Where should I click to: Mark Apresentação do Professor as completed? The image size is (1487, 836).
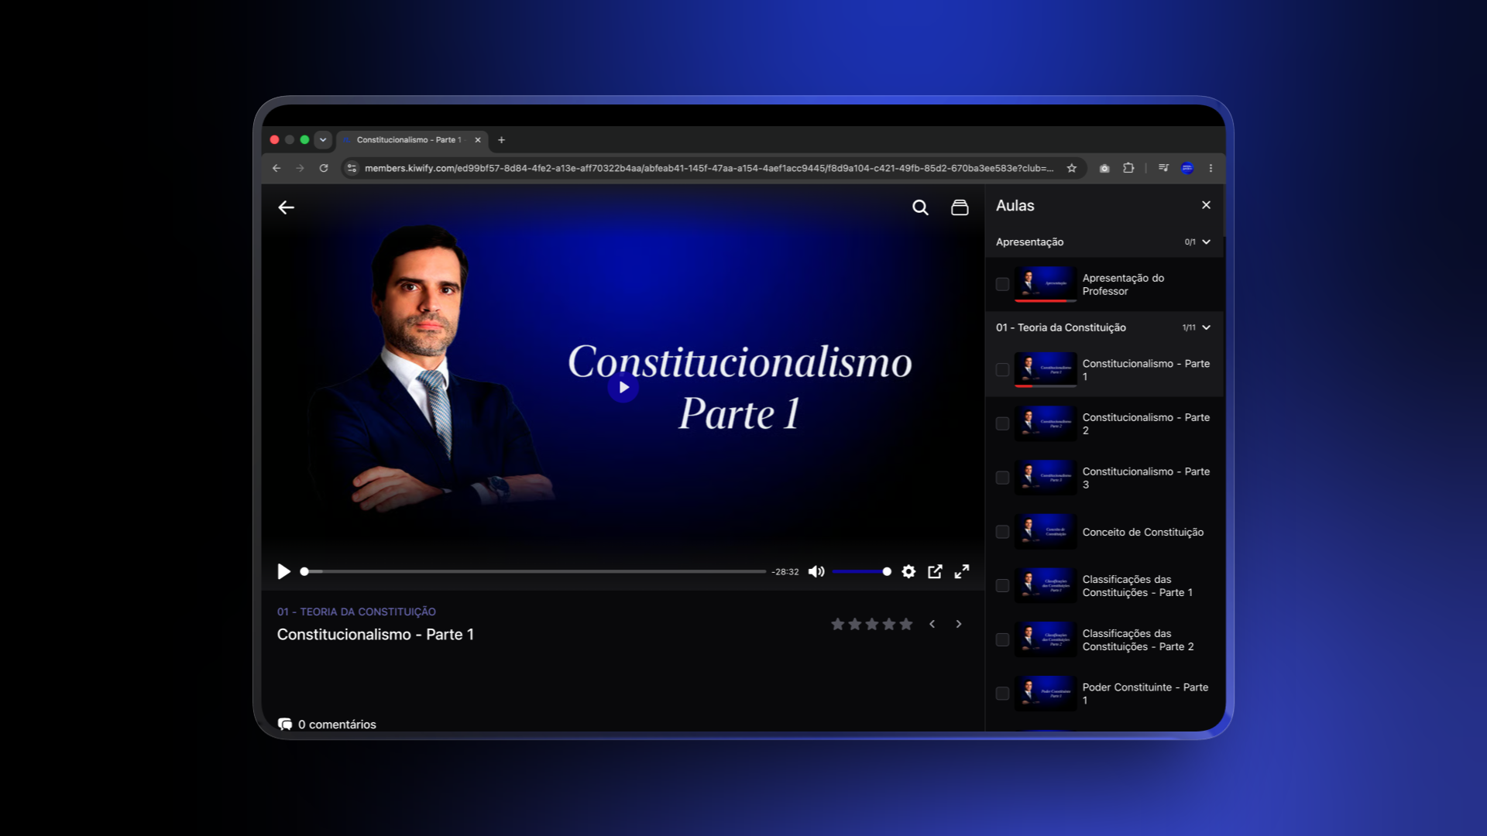1002,284
